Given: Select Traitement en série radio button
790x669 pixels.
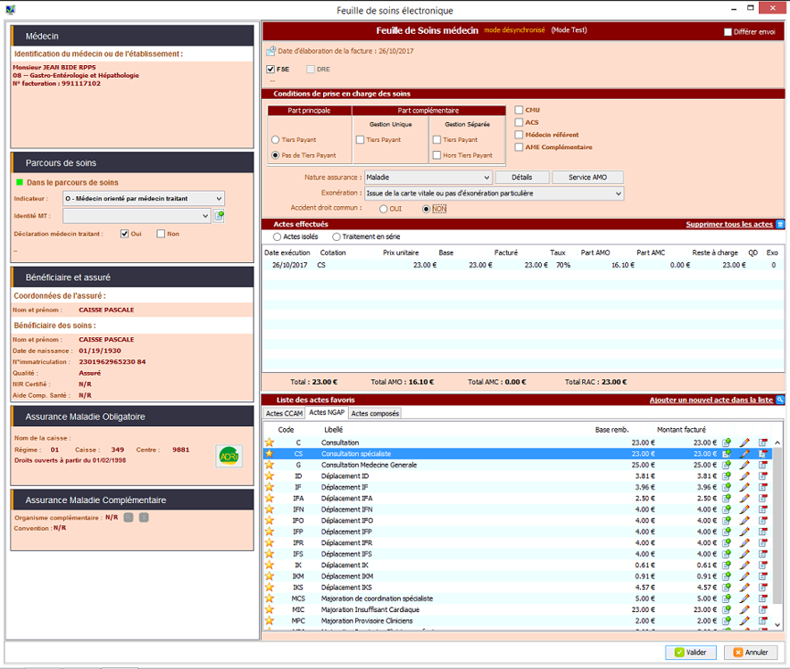Looking at the screenshot, I should [x=337, y=237].
